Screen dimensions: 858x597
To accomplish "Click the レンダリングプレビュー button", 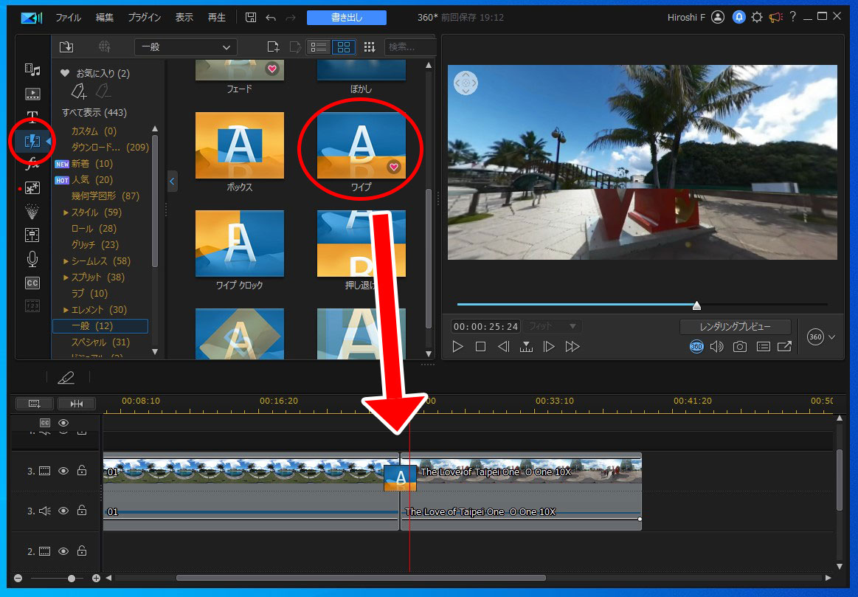I will 735,326.
